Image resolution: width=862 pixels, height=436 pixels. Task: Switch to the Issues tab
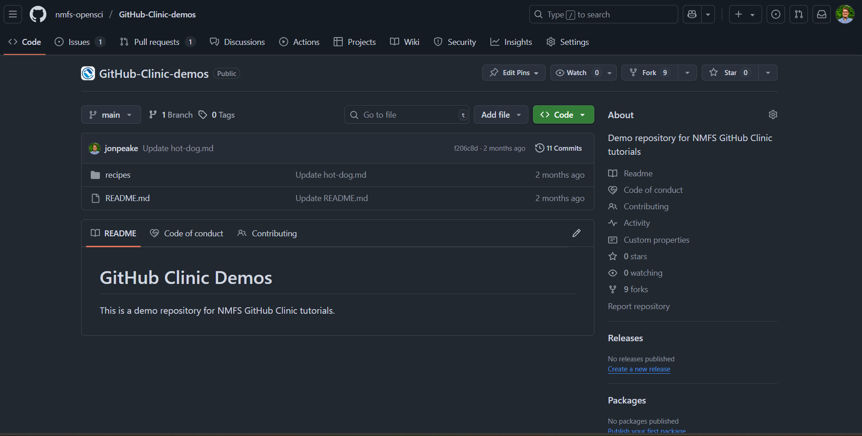[x=80, y=42]
